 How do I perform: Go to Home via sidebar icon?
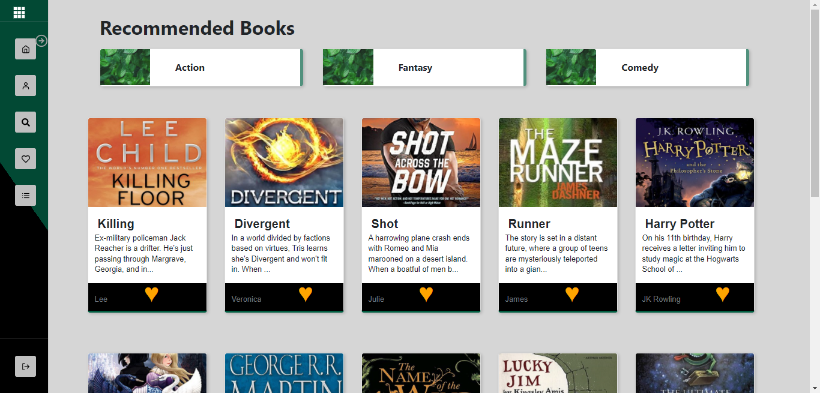point(25,49)
